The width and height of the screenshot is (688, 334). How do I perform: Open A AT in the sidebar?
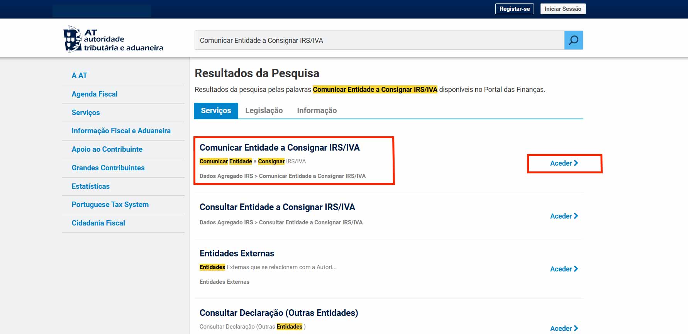[x=80, y=76]
